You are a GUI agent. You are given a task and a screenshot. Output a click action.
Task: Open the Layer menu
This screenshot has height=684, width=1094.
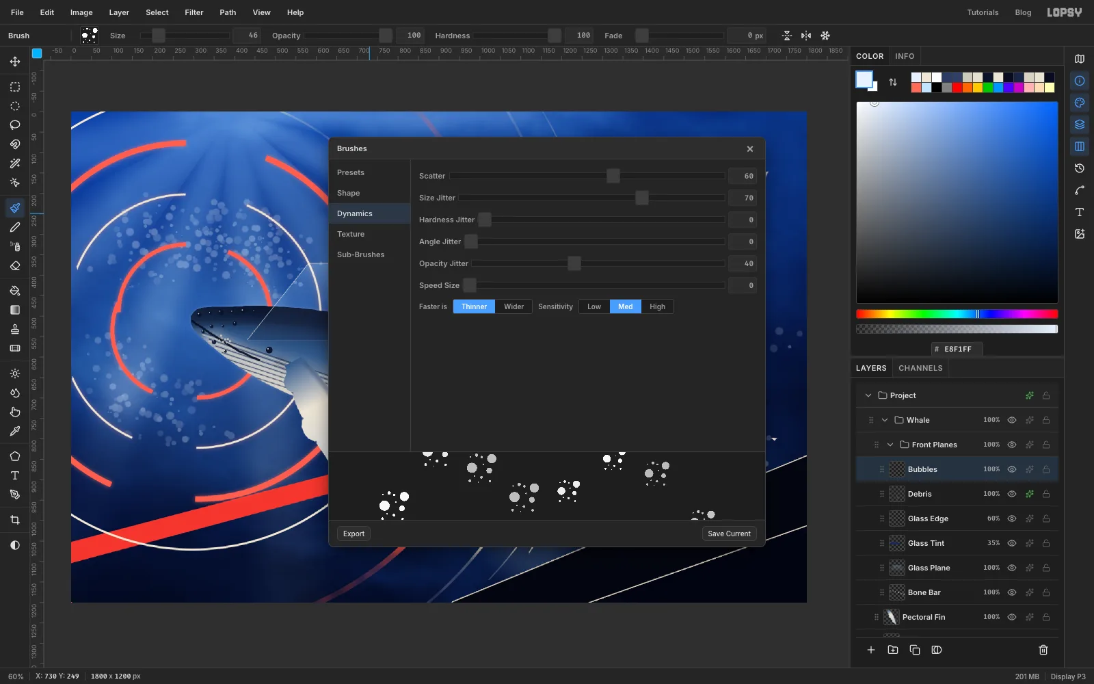point(119,12)
